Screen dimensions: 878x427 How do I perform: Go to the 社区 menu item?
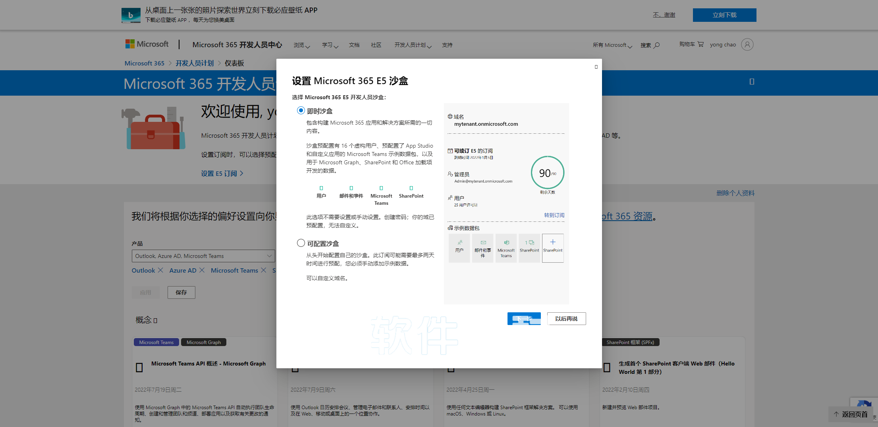(376, 45)
